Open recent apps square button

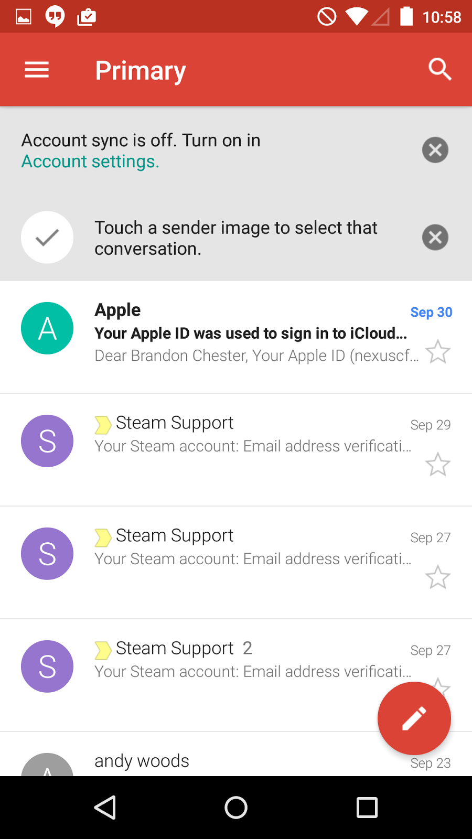[367, 808]
